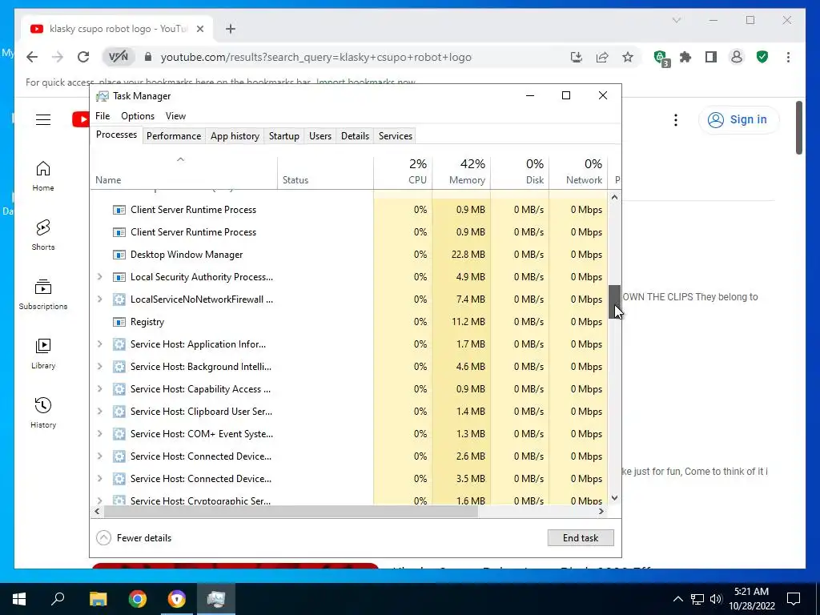Click scroll down arrow in process list

(614, 498)
